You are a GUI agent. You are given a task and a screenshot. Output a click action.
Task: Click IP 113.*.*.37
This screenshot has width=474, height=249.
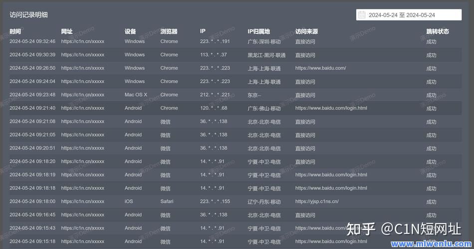pyautogui.click(x=213, y=55)
